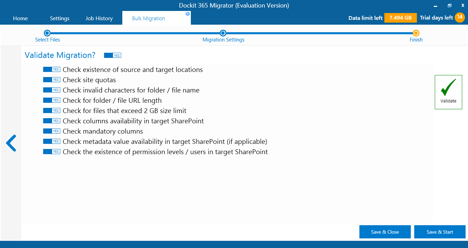This screenshot has height=248, width=468.
Task: Click the Save & Close button
Action: [x=385, y=232]
